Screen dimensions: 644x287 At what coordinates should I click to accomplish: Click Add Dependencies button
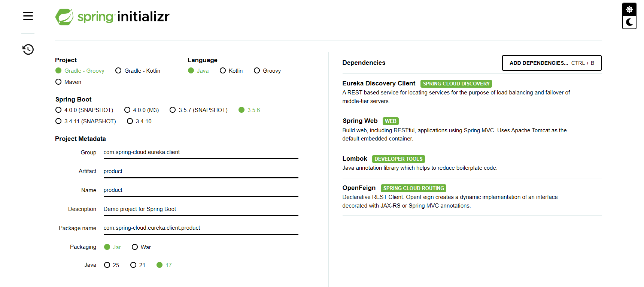click(x=552, y=63)
